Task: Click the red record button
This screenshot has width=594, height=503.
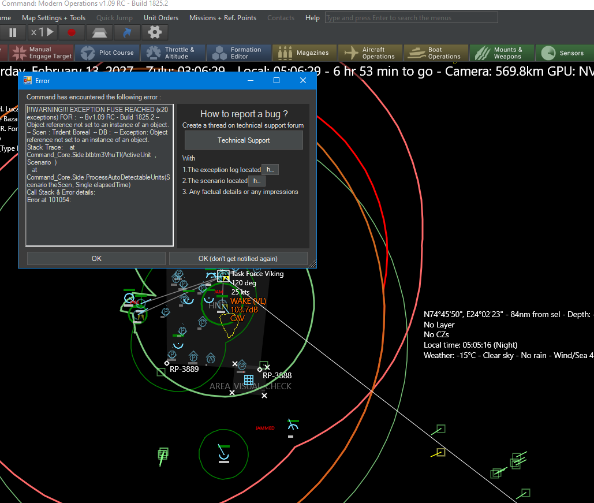Action: click(71, 32)
